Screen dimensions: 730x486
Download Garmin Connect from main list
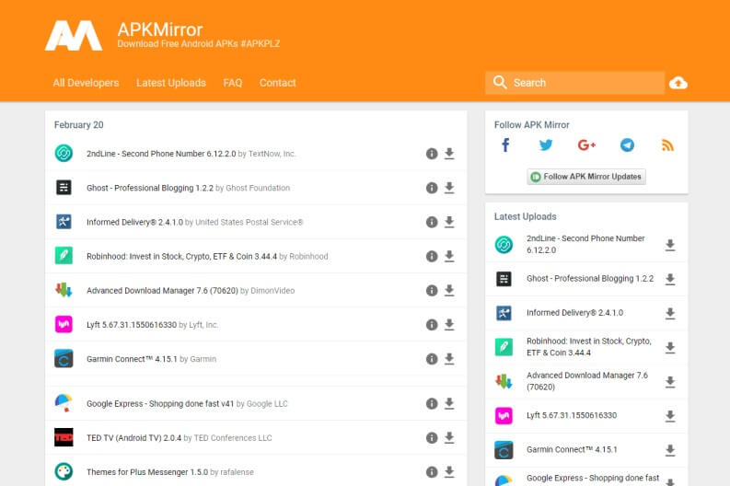click(449, 359)
